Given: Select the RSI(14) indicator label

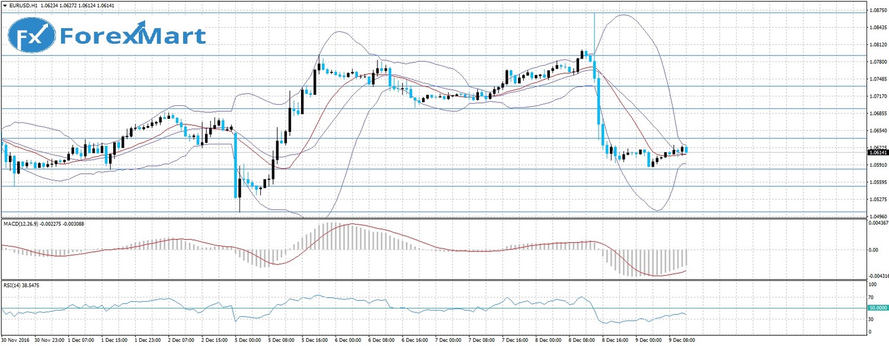Looking at the screenshot, I should pos(14,285).
